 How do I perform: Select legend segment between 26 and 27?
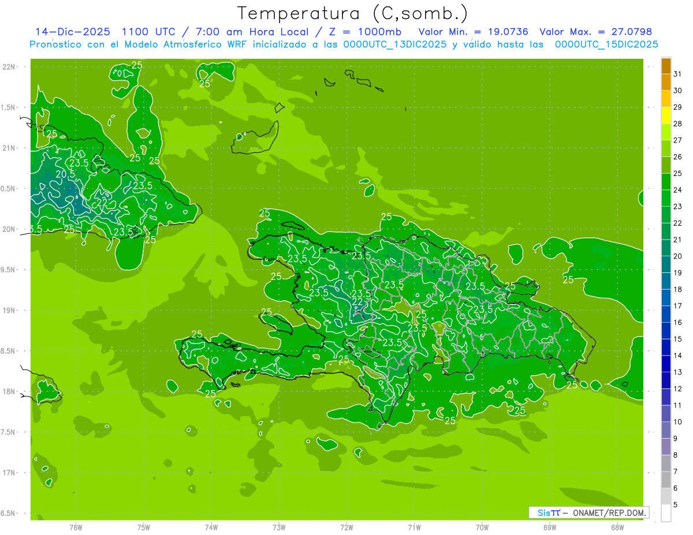(x=666, y=148)
